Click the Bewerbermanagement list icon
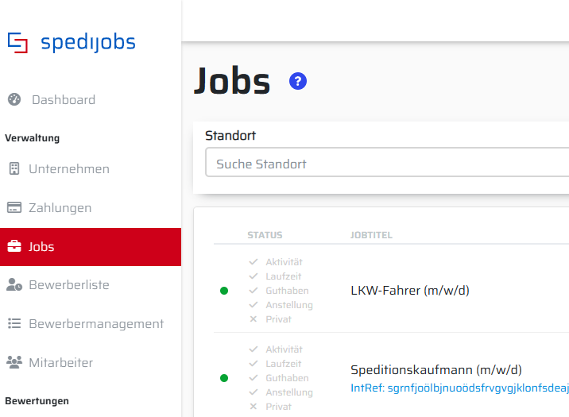569x417 pixels. 14,323
